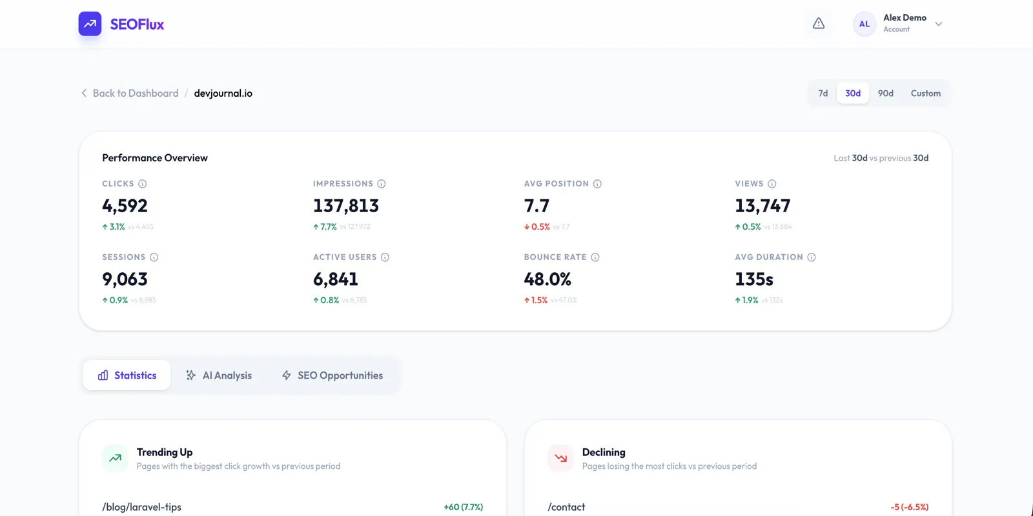Show info tooltip for Avg Position
The width and height of the screenshot is (1033, 516).
[x=597, y=184]
